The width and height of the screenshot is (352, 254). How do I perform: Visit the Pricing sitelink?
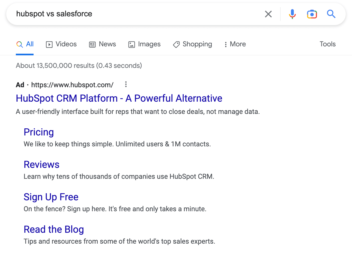[x=39, y=132]
